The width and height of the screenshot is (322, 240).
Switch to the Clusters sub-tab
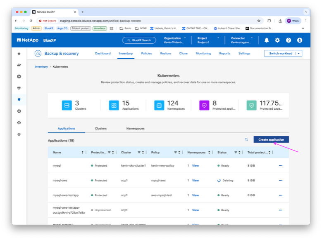(100, 129)
